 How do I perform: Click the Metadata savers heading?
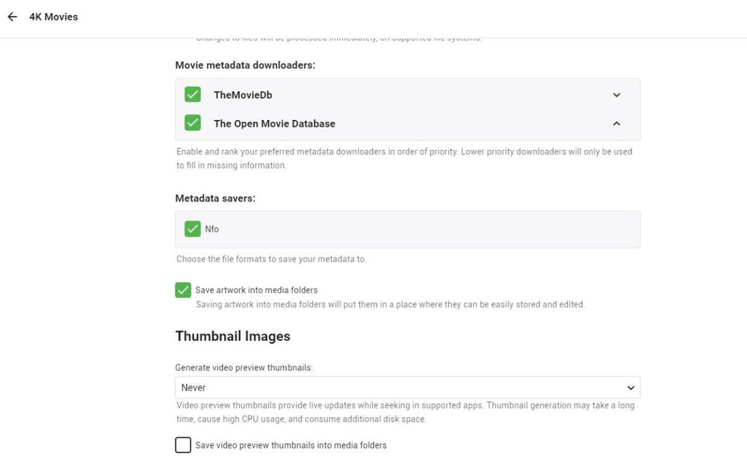coord(215,199)
